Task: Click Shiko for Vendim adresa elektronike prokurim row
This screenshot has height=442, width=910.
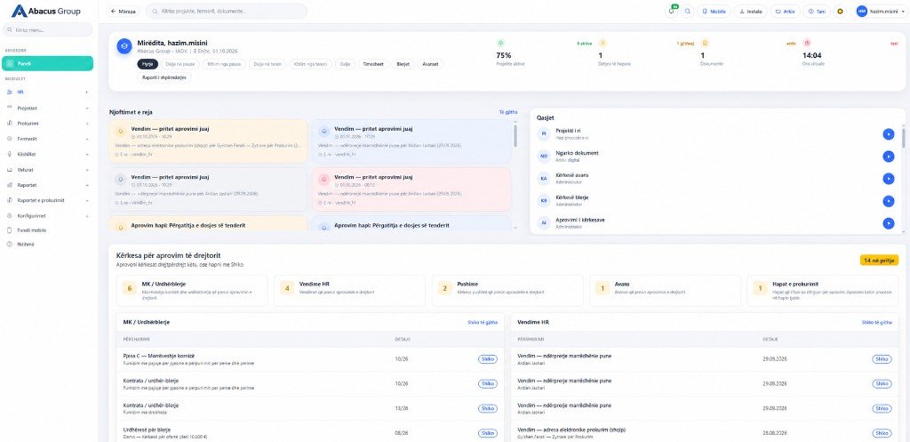Action: [882, 433]
